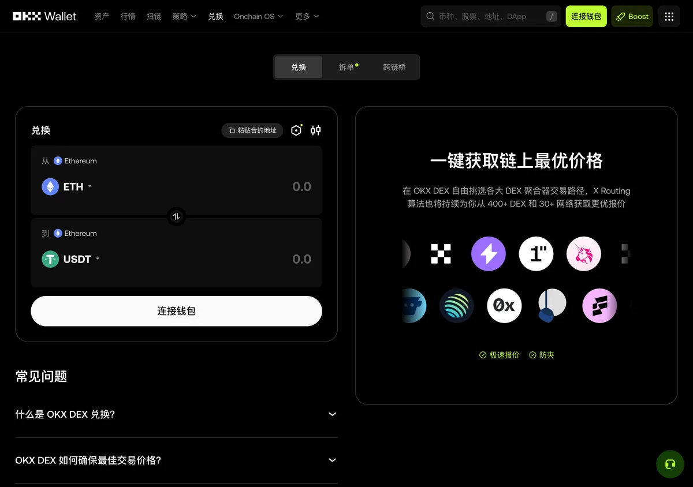The image size is (693, 487).
Task: Click the ETH token logo
Action: pyautogui.click(x=50, y=186)
